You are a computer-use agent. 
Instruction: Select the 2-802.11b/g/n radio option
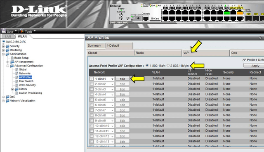168,65
